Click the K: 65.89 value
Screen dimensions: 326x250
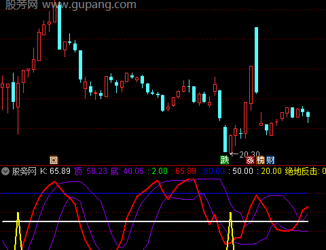[x=55, y=171]
